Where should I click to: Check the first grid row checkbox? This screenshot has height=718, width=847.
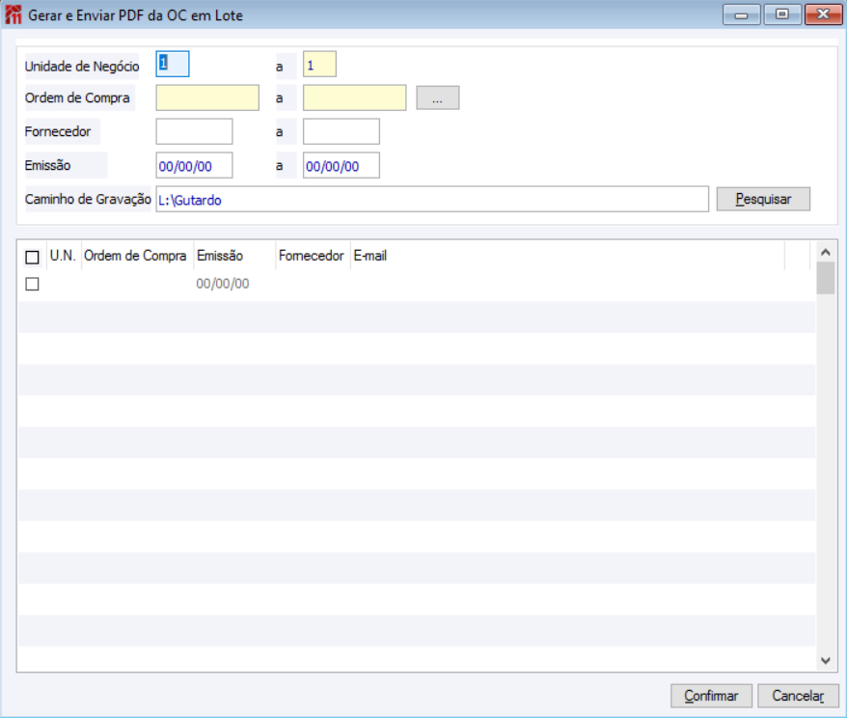pos(33,284)
